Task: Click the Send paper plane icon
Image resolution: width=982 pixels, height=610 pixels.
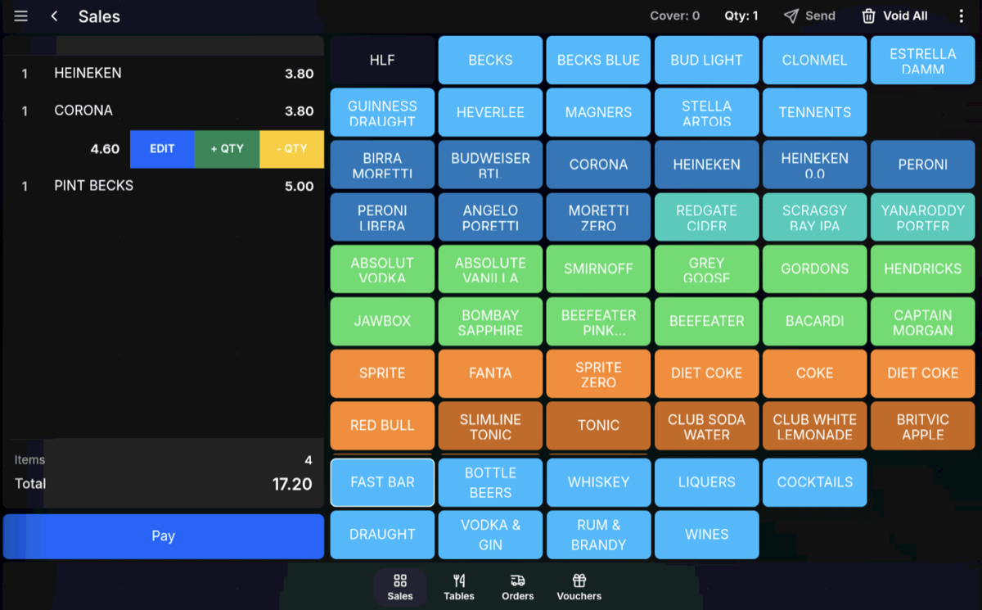Action: coord(791,16)
